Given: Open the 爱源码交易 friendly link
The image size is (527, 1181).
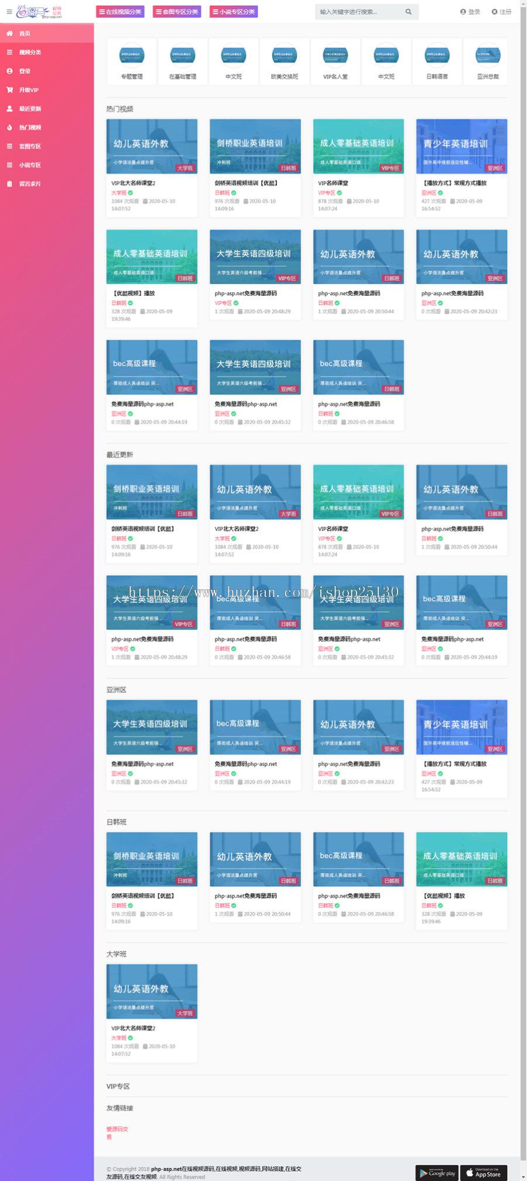Looking at the screenshot, I should 117,1133.
